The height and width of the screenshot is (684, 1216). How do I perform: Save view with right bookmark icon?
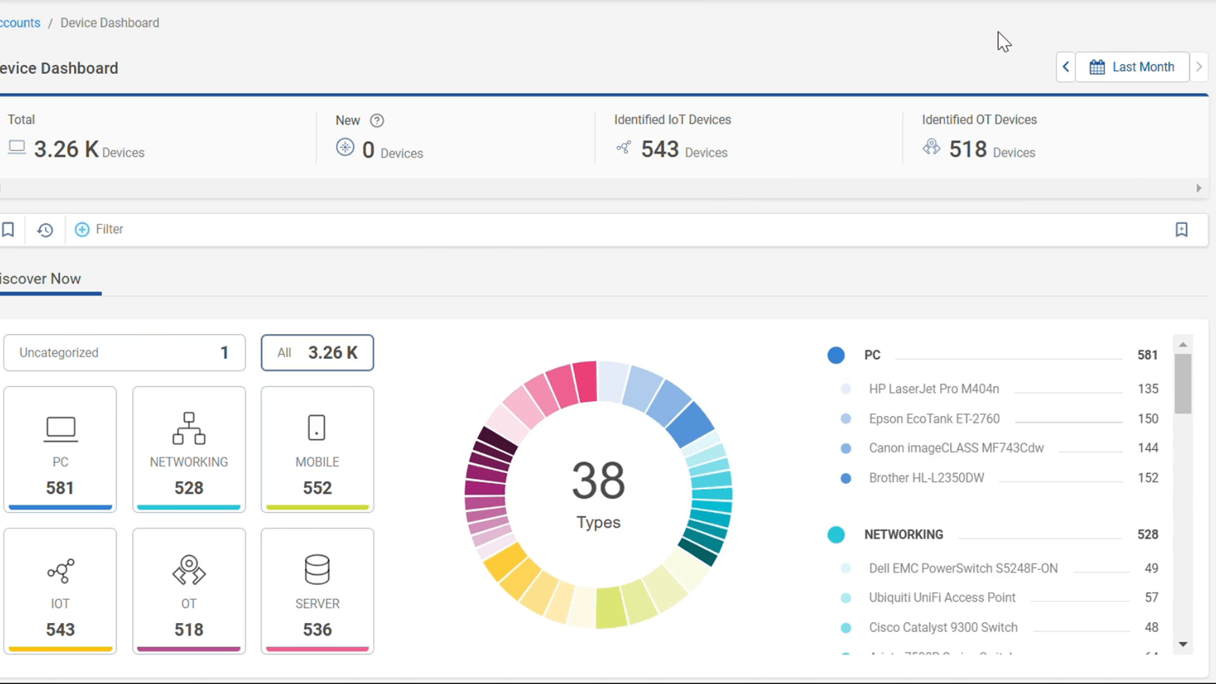[x=1181, y=229]
